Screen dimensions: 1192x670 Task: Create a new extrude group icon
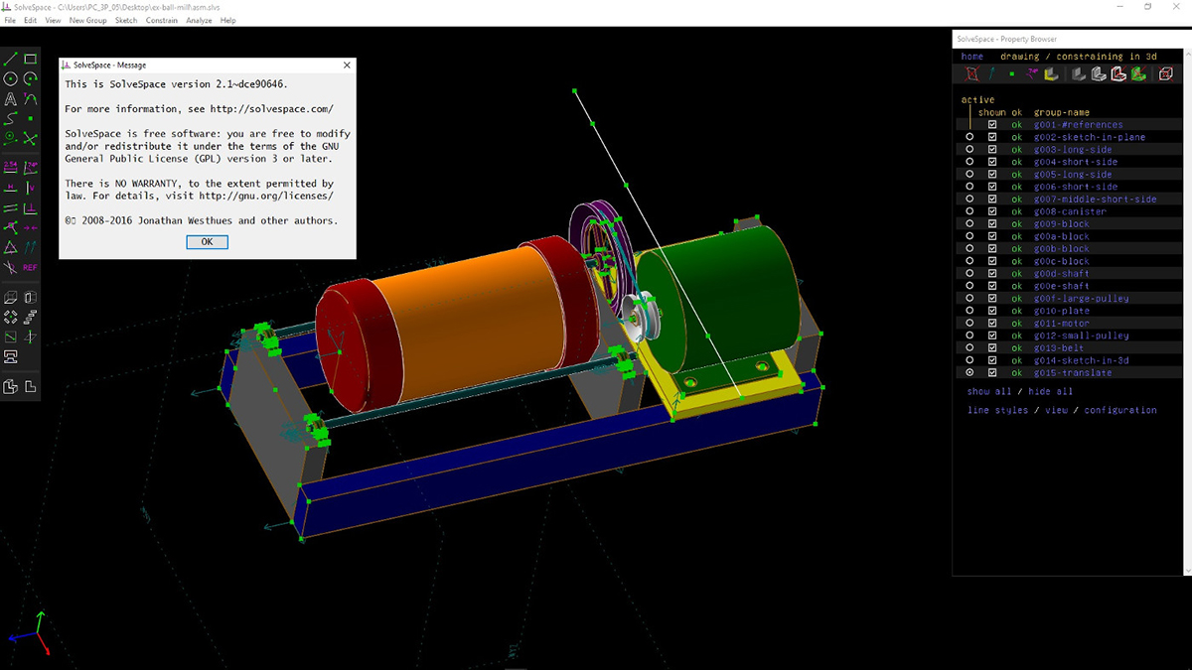(x=11, y=298)
